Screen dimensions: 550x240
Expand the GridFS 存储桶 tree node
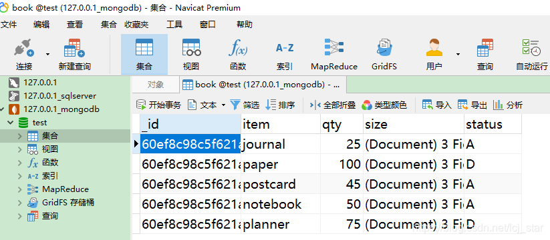(19, 203)
